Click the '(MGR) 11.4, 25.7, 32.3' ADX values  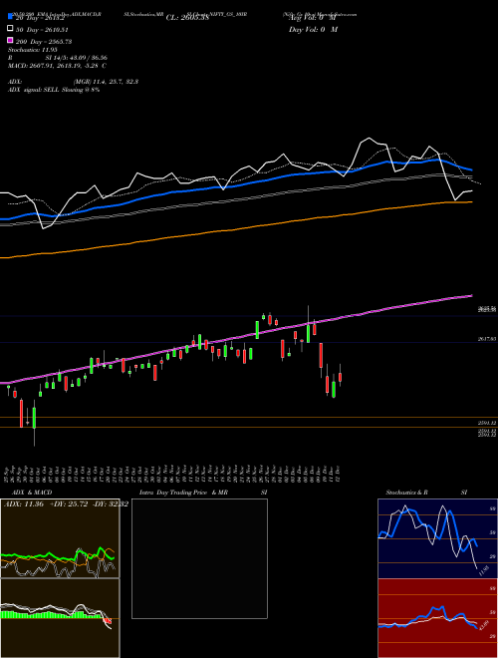pyautogui.click(x=106, y=82)
